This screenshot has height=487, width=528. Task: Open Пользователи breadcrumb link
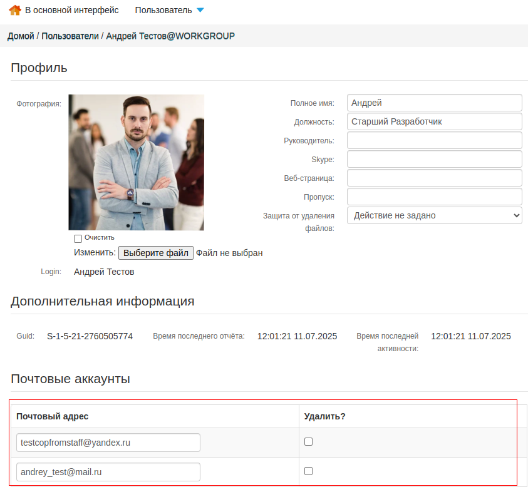click(70, 36)
